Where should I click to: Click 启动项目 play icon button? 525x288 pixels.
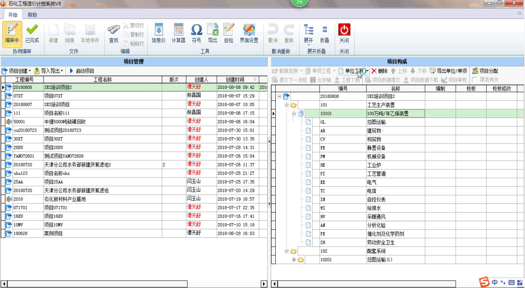[82, 71]
